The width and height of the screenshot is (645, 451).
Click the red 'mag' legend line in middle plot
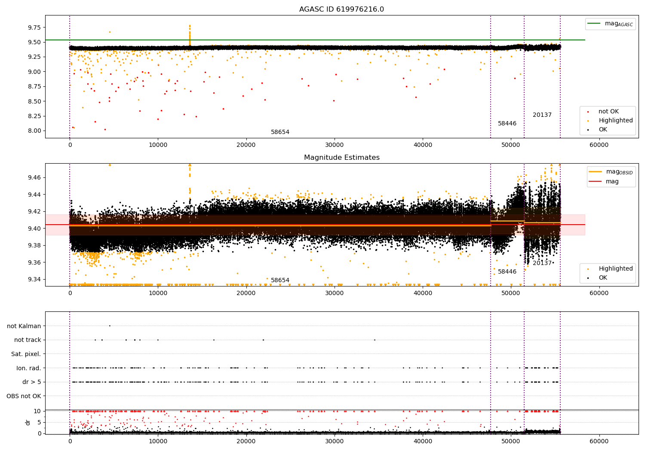(x=596, y=181)
